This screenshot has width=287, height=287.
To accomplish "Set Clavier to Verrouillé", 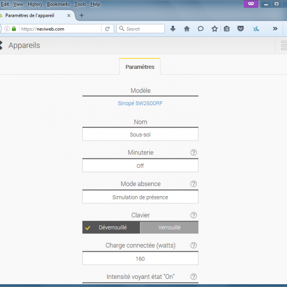I will click(x=169, y=228).
